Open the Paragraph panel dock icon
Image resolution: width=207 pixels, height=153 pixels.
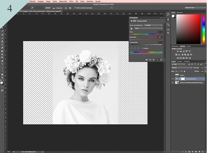click(x=168, y=33)
